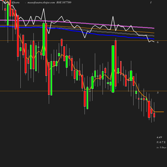Screen dimensions: 167x167
Task: Click the V: 0.7 X volume text
Action: 161,142
